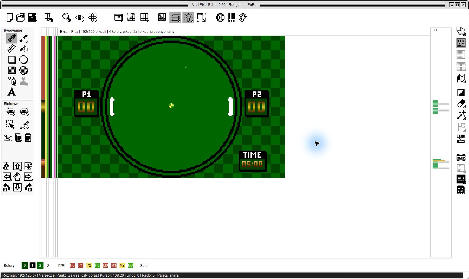The height and width of the screenshot is (279, 469).
Task: Toggle the lightbulb toolbar button
Action: pyautogui.click(x=188, y=17)
